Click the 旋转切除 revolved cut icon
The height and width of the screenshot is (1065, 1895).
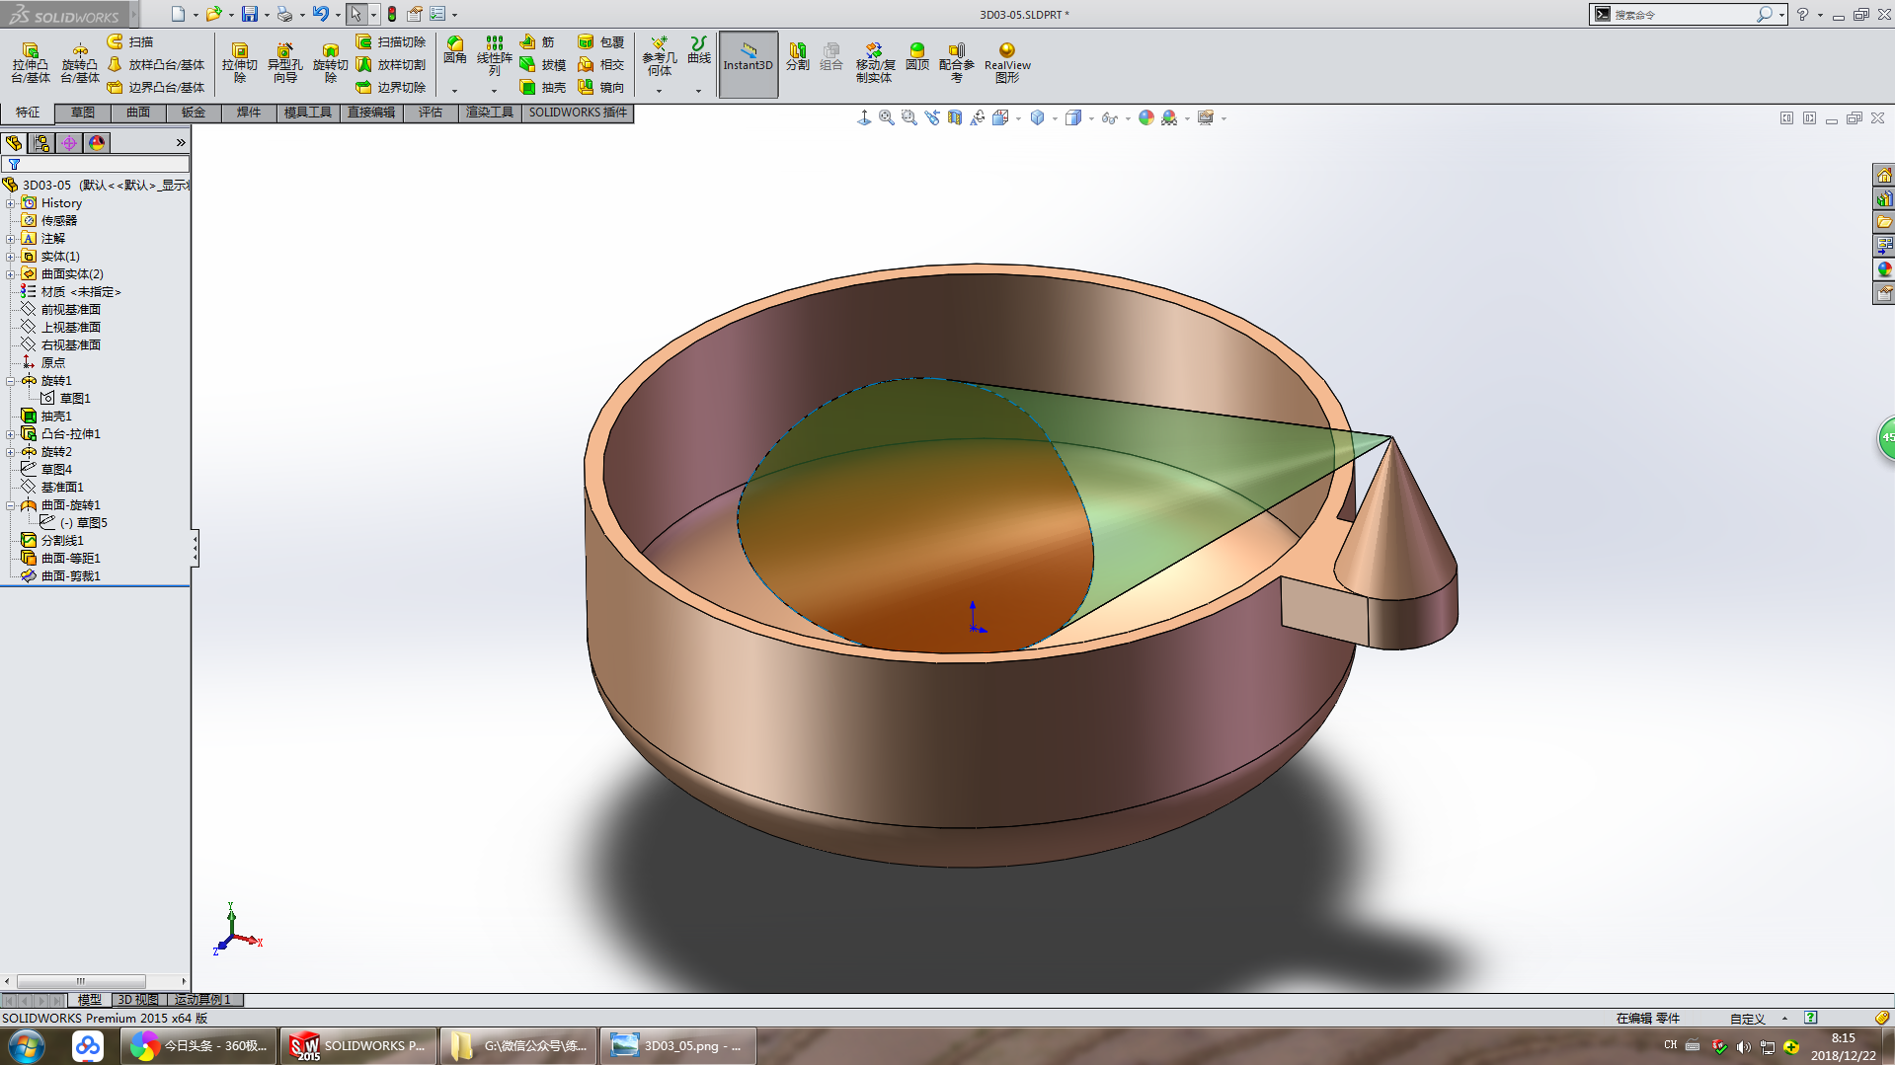click(331, 63)
